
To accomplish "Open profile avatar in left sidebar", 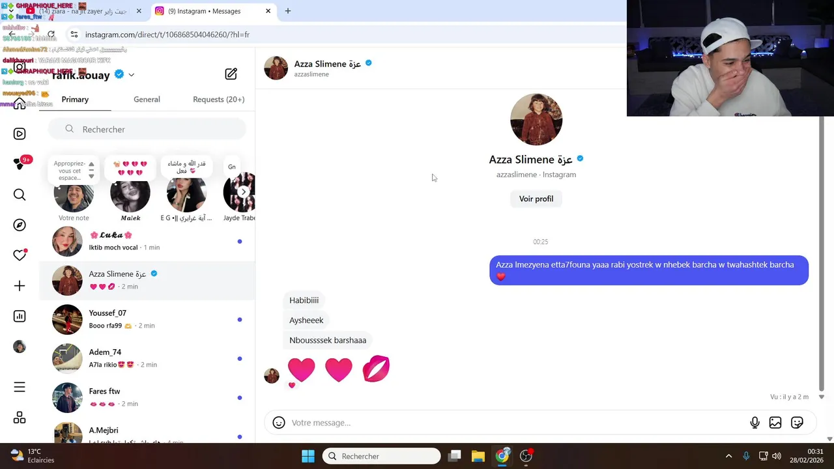I will click(20, 347).
